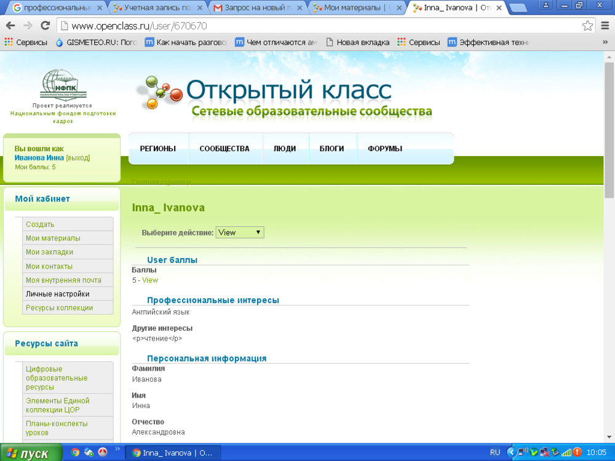Image resolution: width=615 pixels, height=461 pixels.
Task: Open the ФОРУМЫ navigation item
Action: click(x=385, y=149)
